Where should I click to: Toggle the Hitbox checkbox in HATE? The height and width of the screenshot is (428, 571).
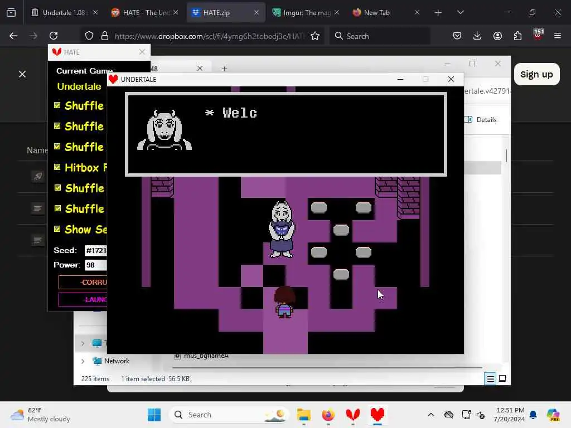[57, 167]
